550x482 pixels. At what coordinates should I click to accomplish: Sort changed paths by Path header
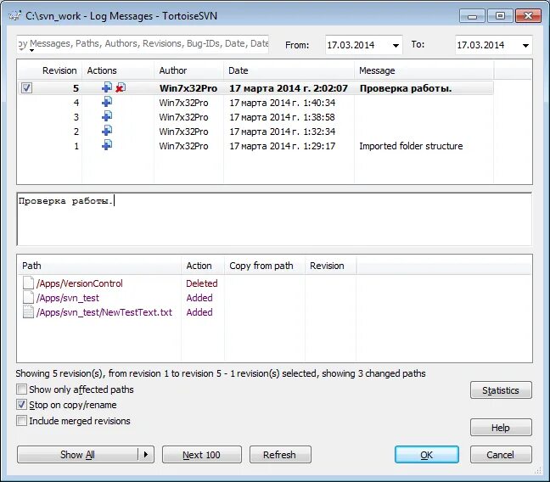[x=99, y=266]
